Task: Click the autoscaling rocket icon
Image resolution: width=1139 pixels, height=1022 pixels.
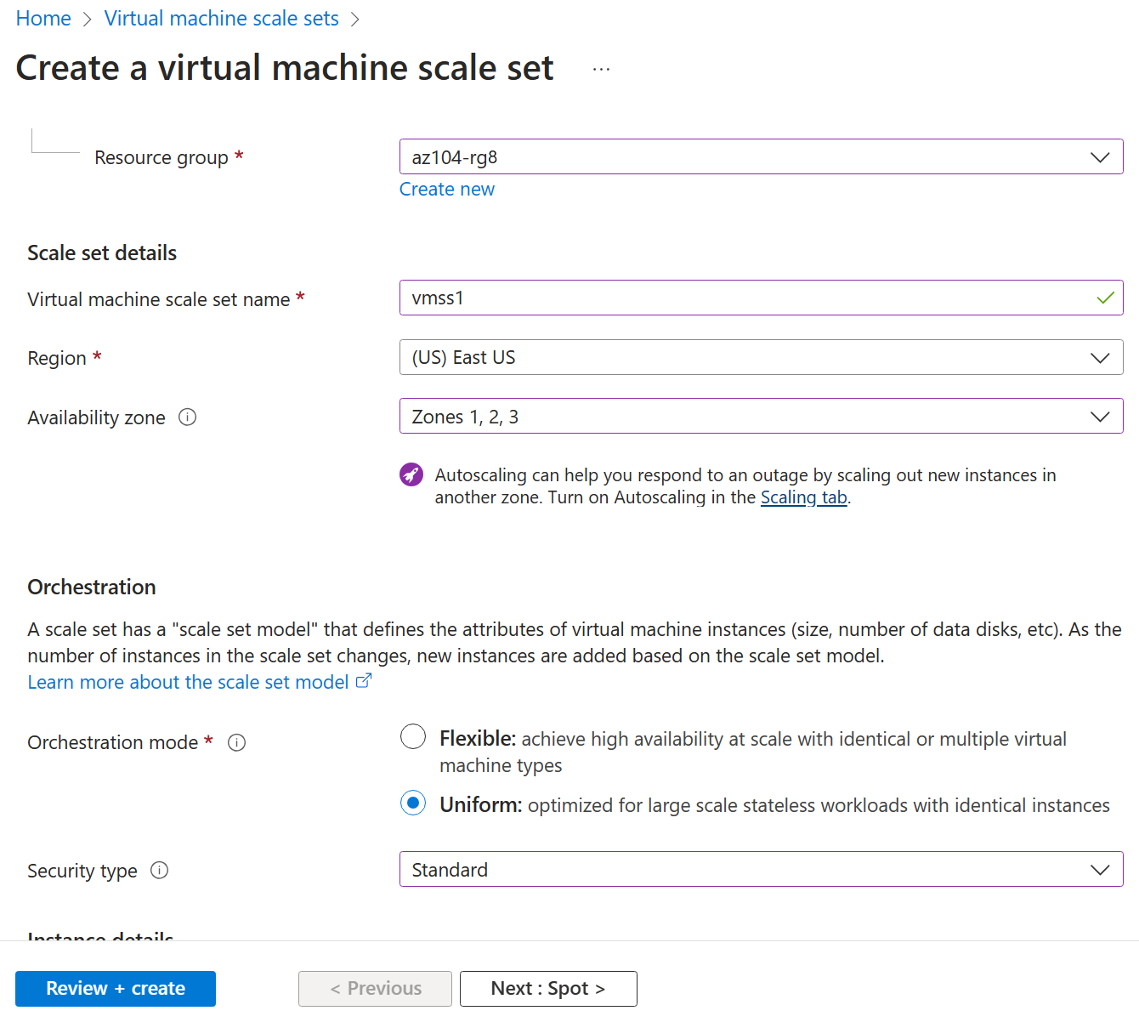Action: pos(411,474)
